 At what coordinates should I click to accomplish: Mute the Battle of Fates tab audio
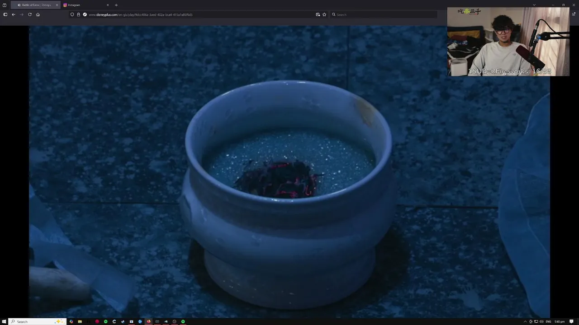tap(19, 5)
